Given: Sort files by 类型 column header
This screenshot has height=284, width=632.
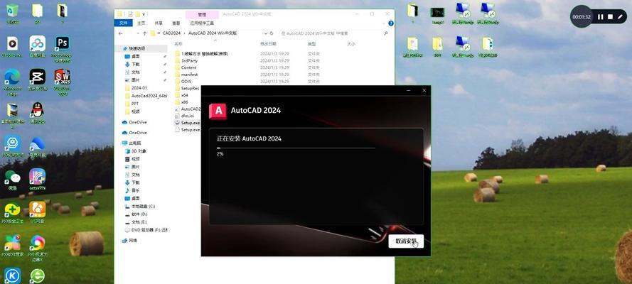Looking at the screenshot, I should pos(311,43).
